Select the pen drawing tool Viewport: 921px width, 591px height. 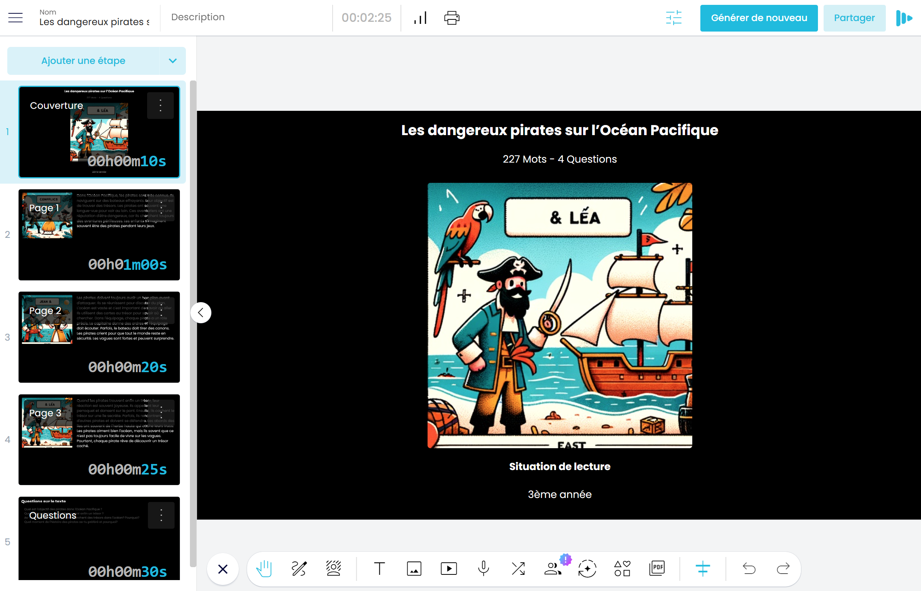[x=299, y=569]
